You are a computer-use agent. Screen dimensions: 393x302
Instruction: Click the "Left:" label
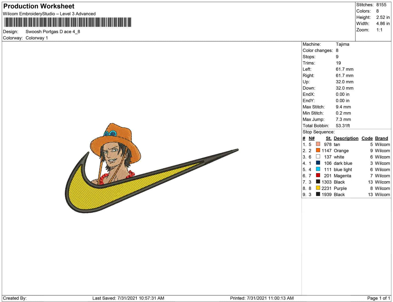point(307,69)
